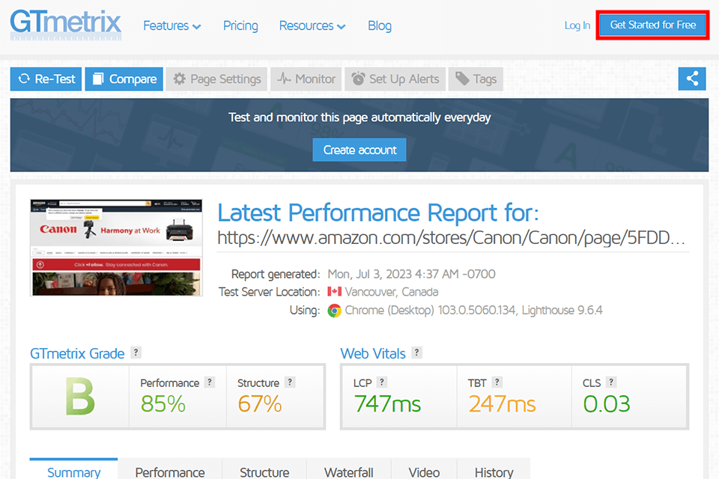Click the tested Amazon URL text
Screen dimensions: 719x479
(x=451, y=238)
